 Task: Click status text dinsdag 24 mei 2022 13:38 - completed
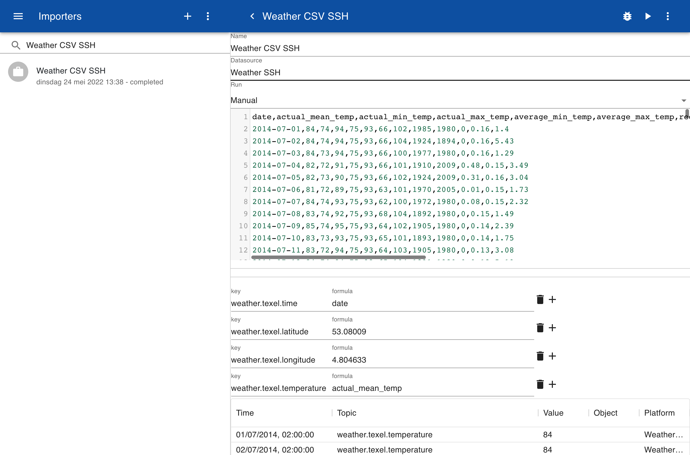[x=100, y=82]
